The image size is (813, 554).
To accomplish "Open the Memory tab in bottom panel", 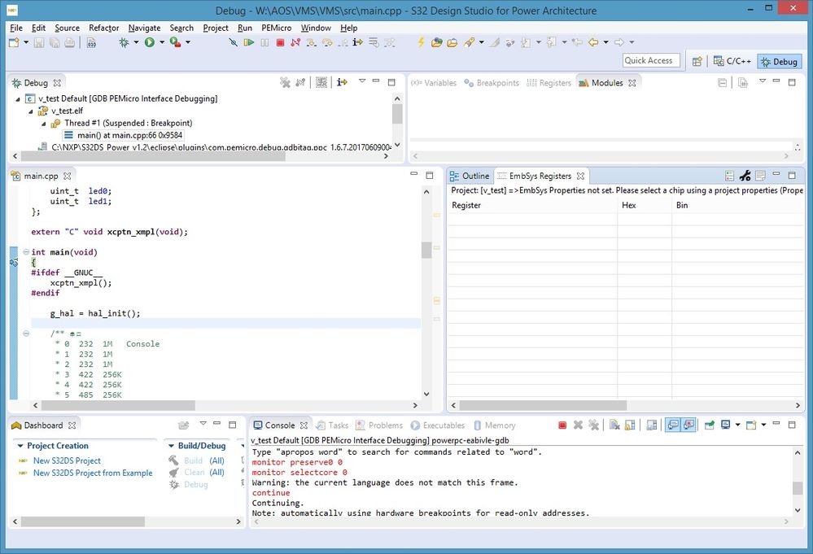I will tap(494, 425).
